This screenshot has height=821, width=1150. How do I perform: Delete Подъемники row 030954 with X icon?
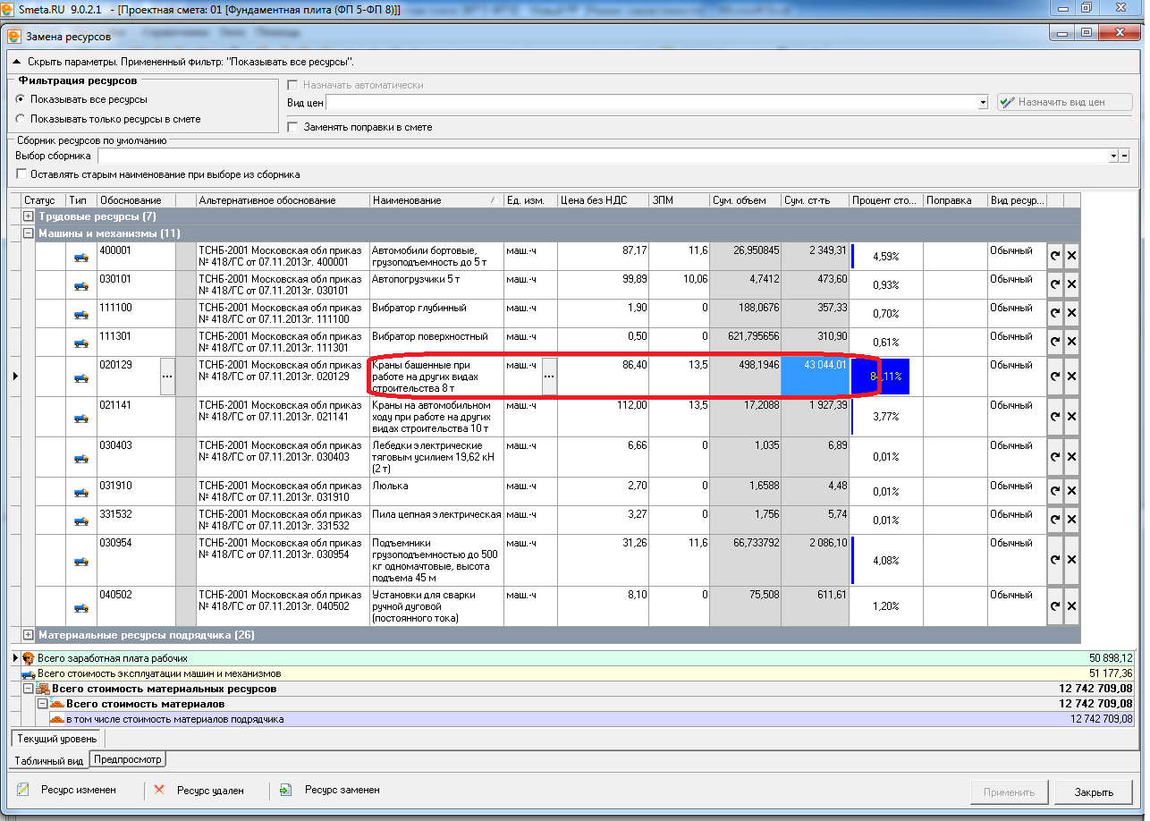(1071, 560)
